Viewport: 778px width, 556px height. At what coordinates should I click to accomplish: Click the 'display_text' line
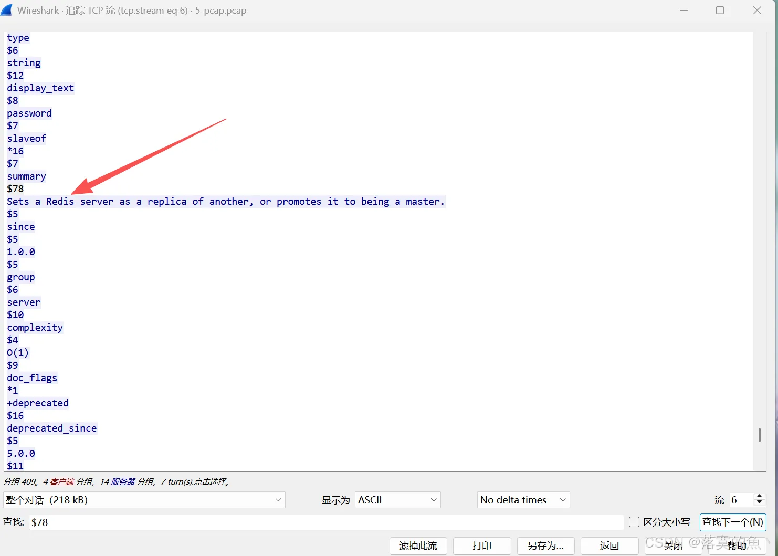40,88
